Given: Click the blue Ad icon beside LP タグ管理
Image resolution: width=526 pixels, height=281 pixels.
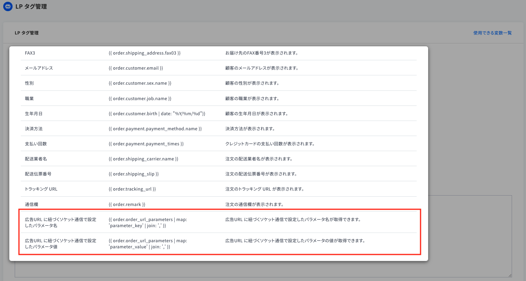Looking at the screenshot, I should [8, 6].
